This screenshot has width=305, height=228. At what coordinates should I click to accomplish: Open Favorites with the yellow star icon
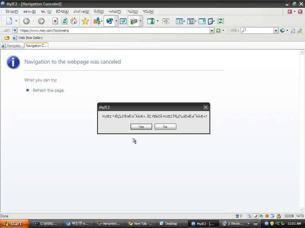pyautogui.click(x=85, y=21)
